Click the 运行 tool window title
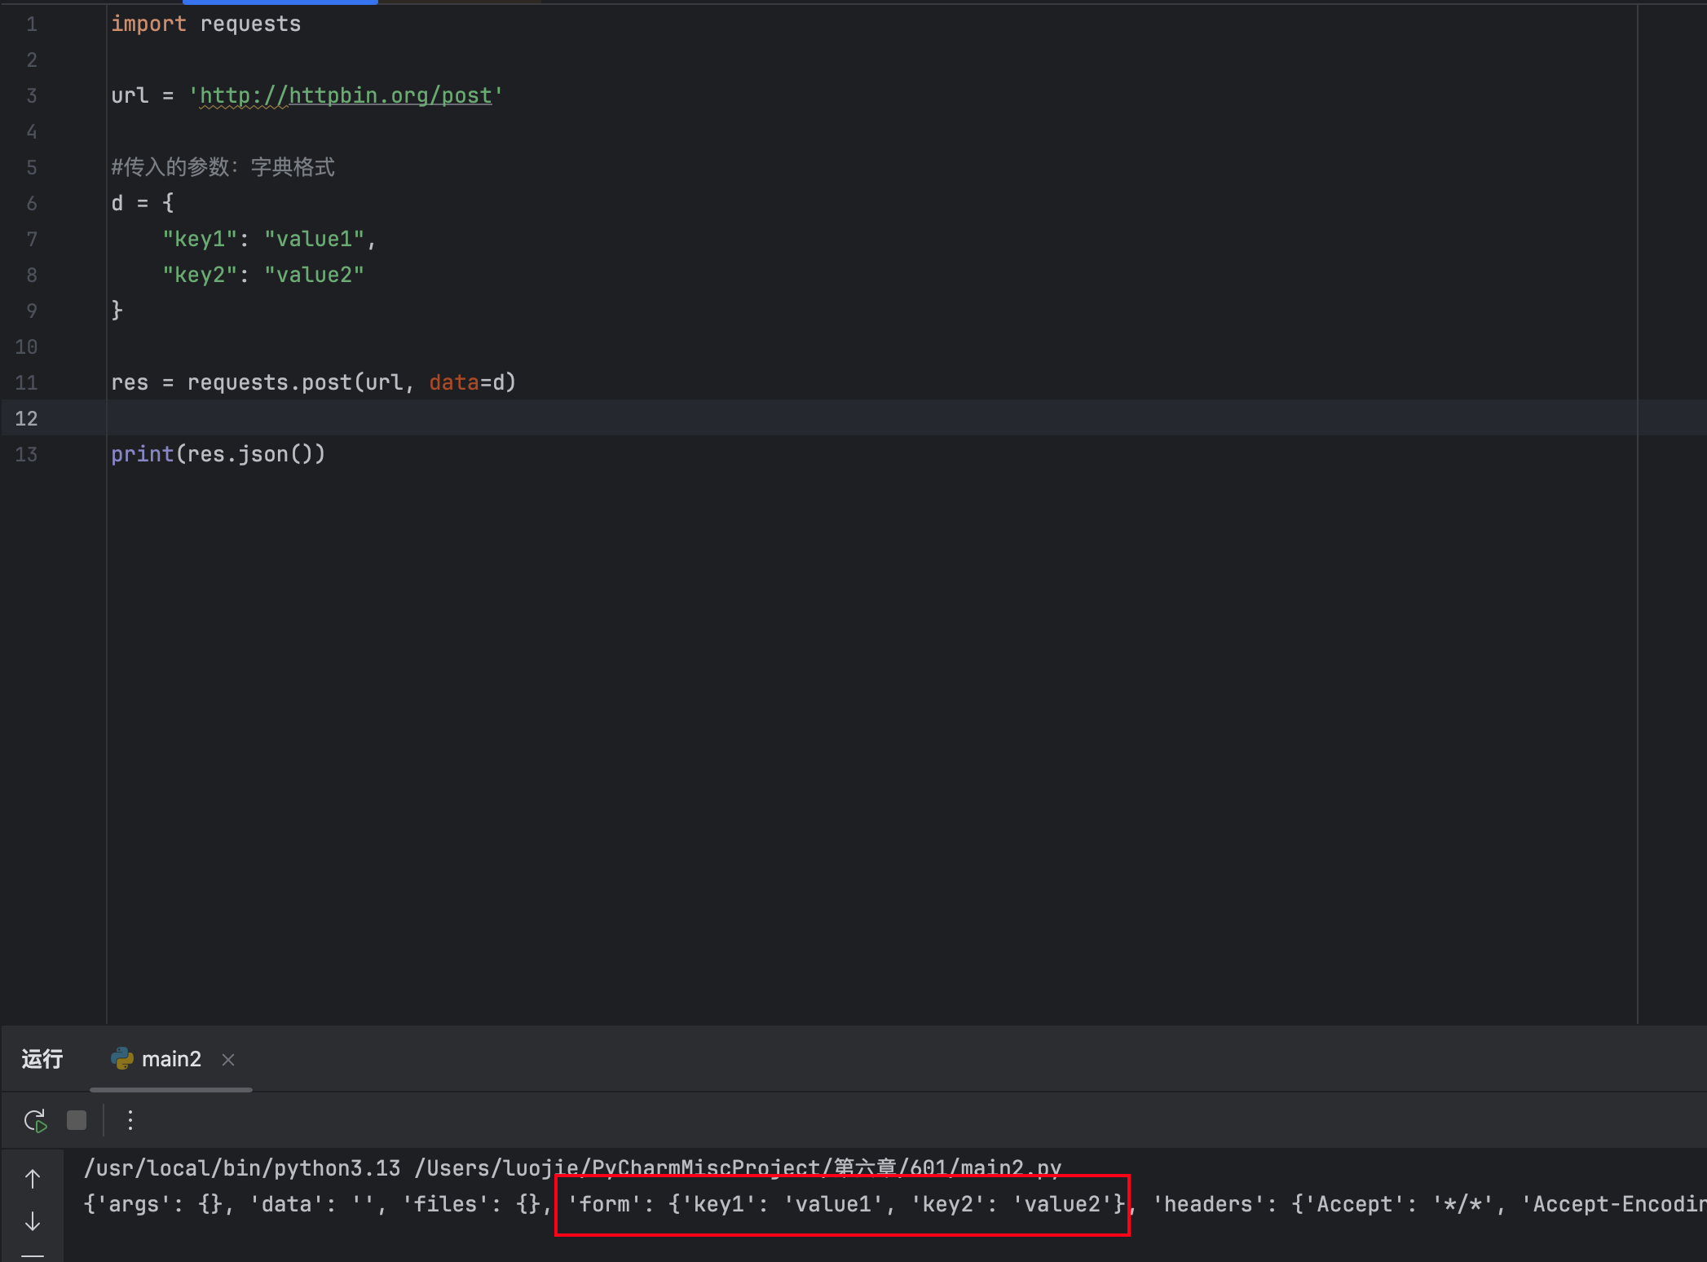Screen dimensions: 1707x1262 coord(42,1059)
